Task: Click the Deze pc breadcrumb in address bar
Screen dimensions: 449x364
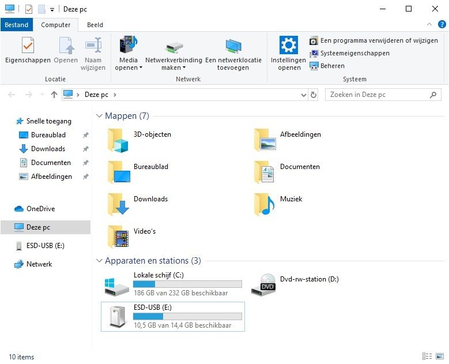Action: (x=96, y=95)
